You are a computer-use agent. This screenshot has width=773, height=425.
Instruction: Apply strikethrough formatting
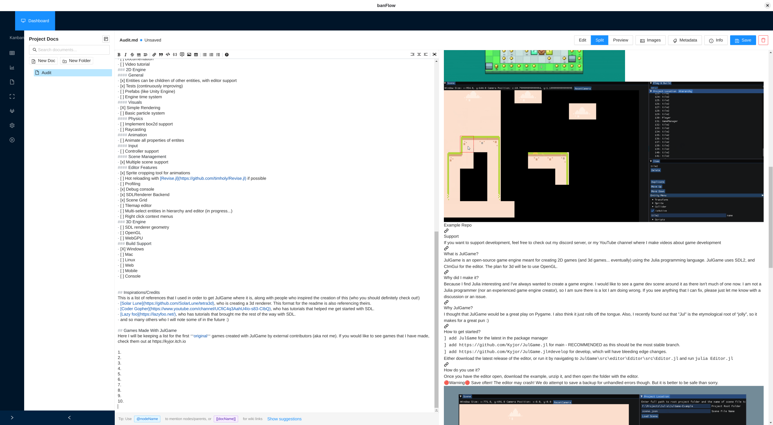pyautogui.click(x=132, y=55)
